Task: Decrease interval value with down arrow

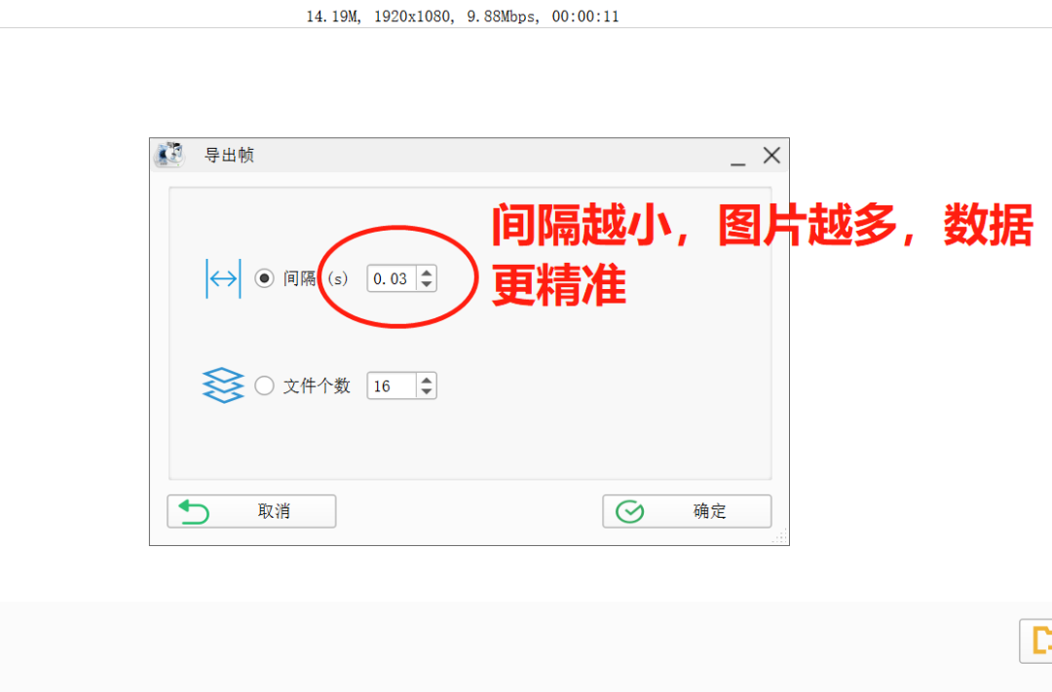Action: [x=427, y=284]
